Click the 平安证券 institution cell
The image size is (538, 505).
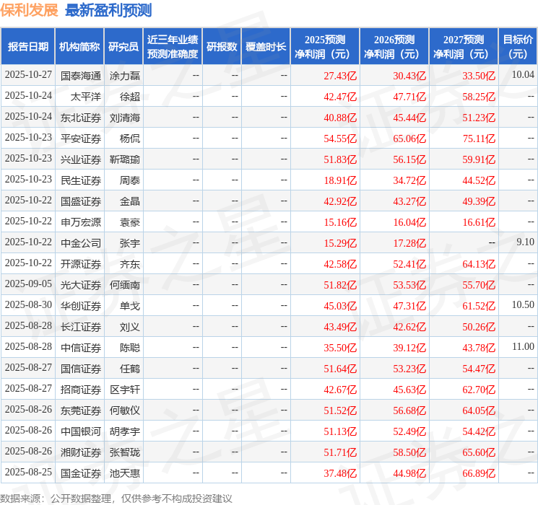tap(81, 139)
